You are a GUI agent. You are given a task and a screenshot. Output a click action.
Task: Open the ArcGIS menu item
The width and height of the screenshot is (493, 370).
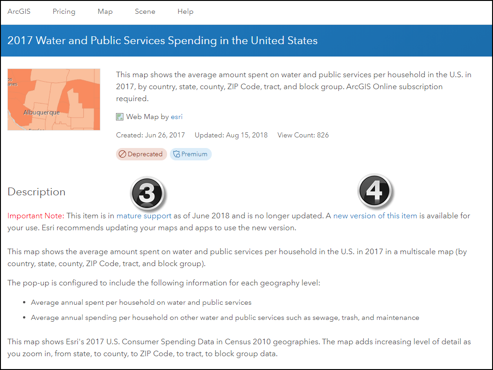click(19, 11)
